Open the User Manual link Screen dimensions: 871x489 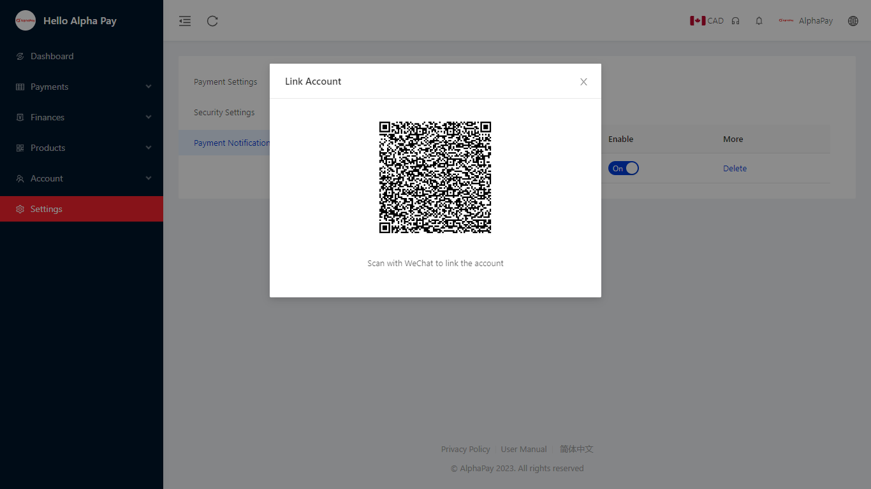[x=523, y=450]
